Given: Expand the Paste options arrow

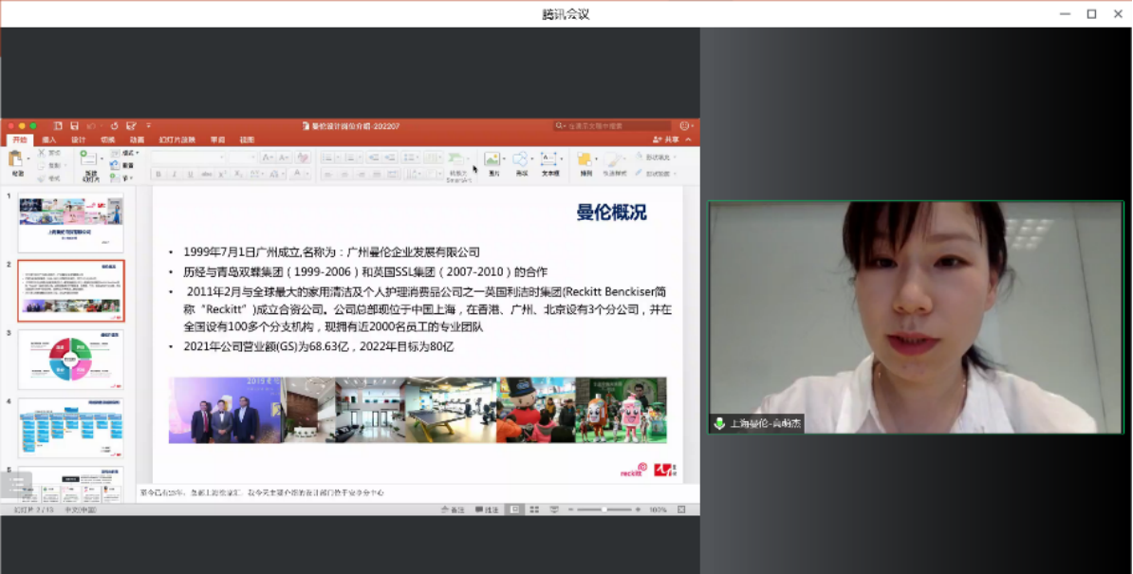Looking at the screenshot, I should [28, 158].
